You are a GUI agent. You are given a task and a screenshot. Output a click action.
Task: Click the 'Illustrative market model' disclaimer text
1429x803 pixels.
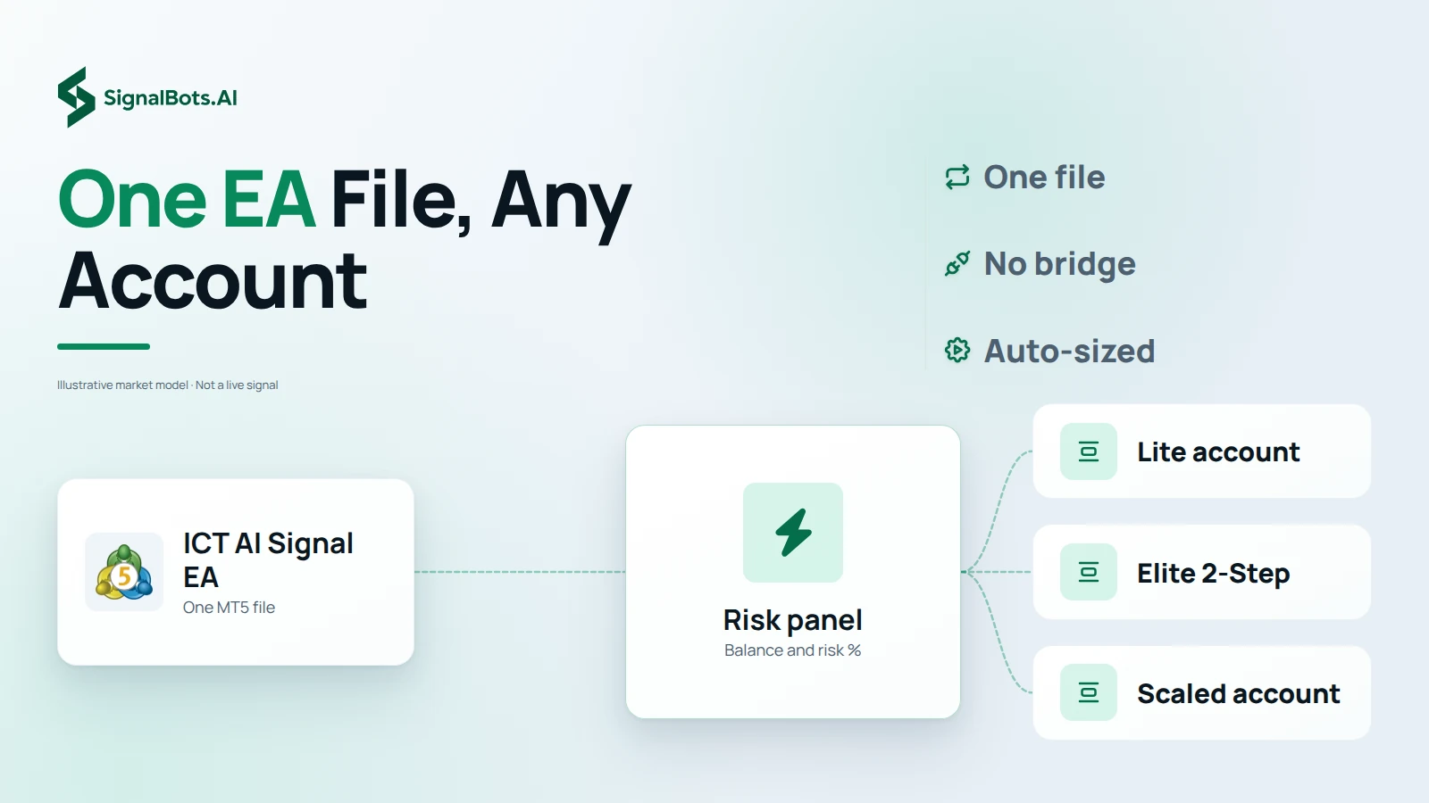click(168, 385)
